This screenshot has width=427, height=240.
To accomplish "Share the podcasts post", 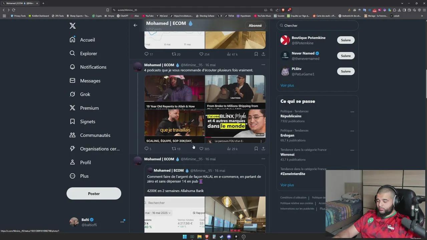I will click(263, 149).
